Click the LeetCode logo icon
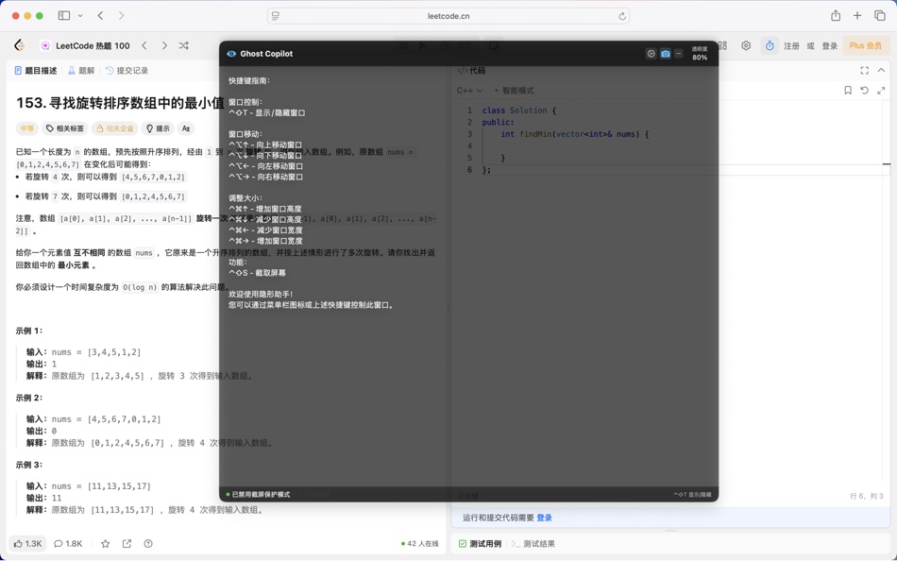 click(x=19, y=45)
